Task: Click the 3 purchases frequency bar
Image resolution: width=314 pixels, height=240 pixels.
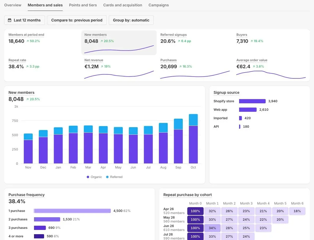Action: click(x=40, y=228)
